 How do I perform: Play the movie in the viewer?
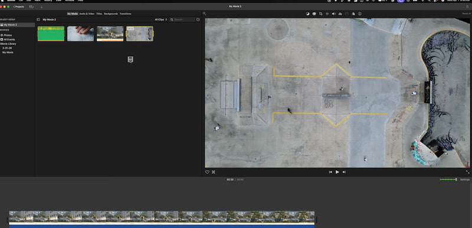[x=337, y=172]
